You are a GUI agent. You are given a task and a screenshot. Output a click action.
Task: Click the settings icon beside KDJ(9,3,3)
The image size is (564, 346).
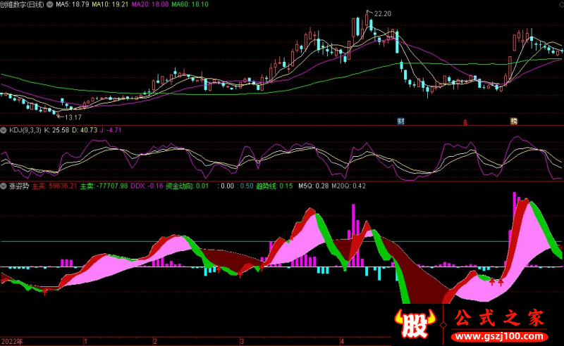coord(4,130)
